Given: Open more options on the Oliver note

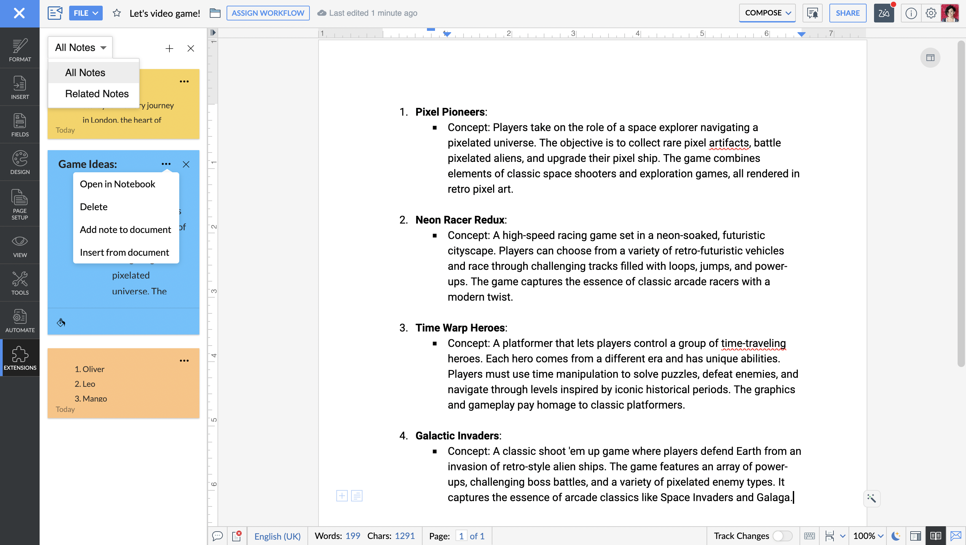Looking at the screenshot, I should [x=184, y=360].
